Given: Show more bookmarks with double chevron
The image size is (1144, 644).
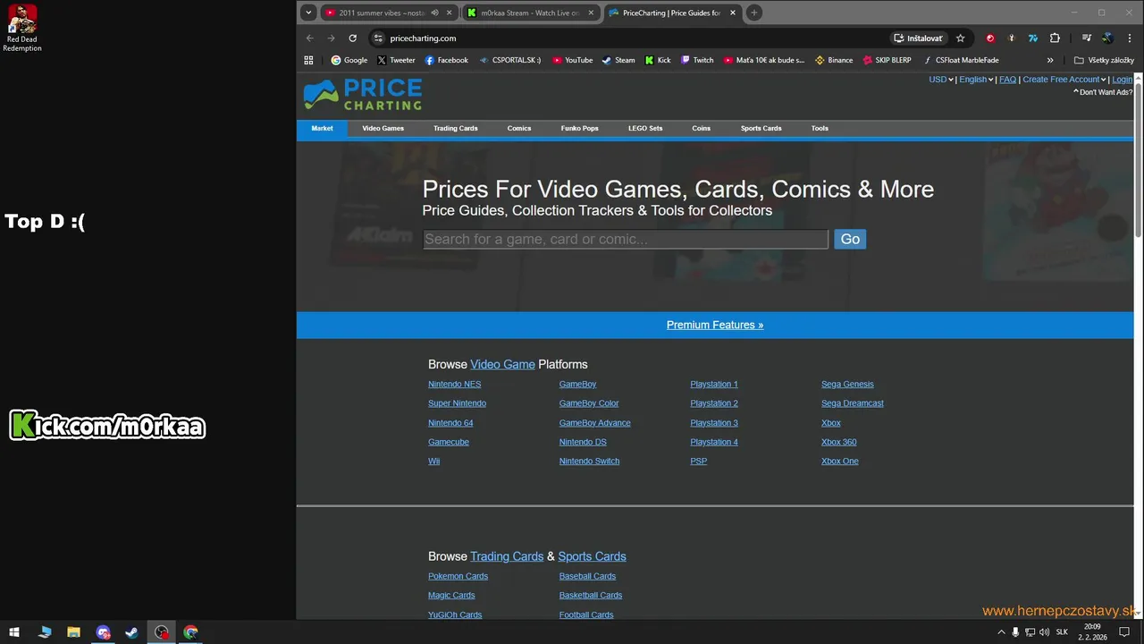Looking at the screenshot, I should click(1050, 60).
